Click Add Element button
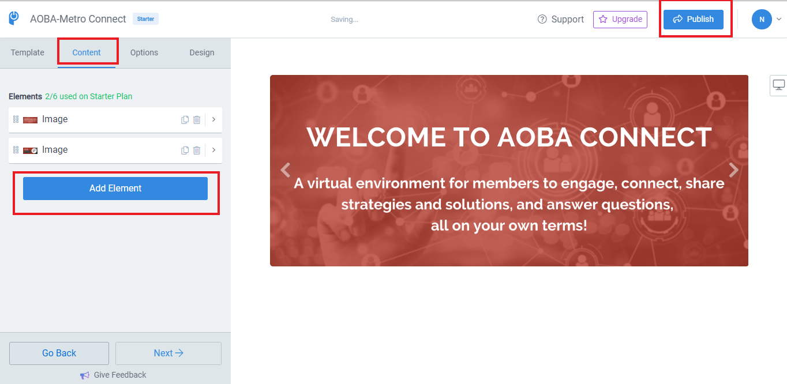This screenshot has width=787, height=384. click(x=115, y=189)
